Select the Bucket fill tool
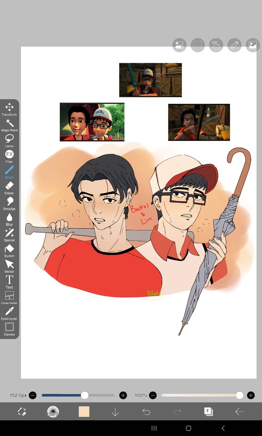 click(x=9, y=251)
